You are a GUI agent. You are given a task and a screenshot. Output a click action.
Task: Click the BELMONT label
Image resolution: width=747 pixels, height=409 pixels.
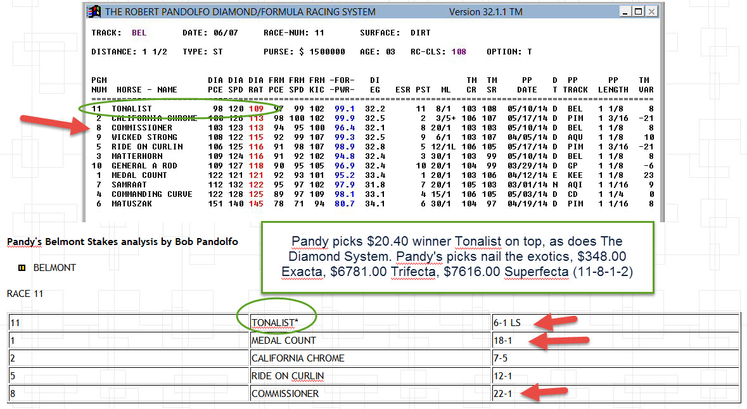click(x=54, y=268)
